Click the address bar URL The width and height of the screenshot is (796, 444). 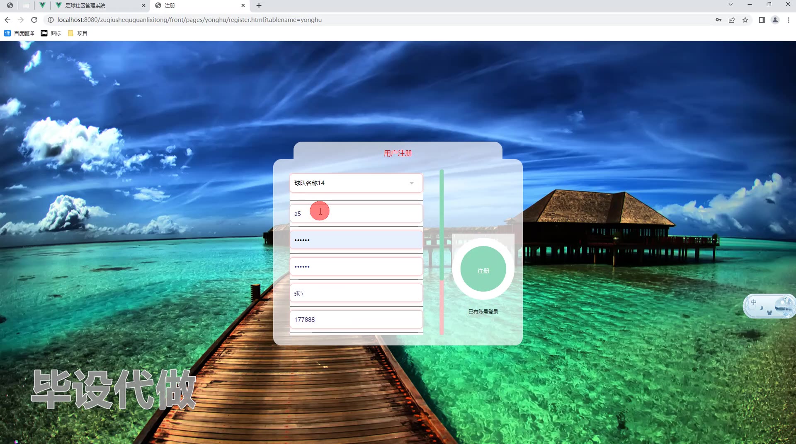[189, 20]
